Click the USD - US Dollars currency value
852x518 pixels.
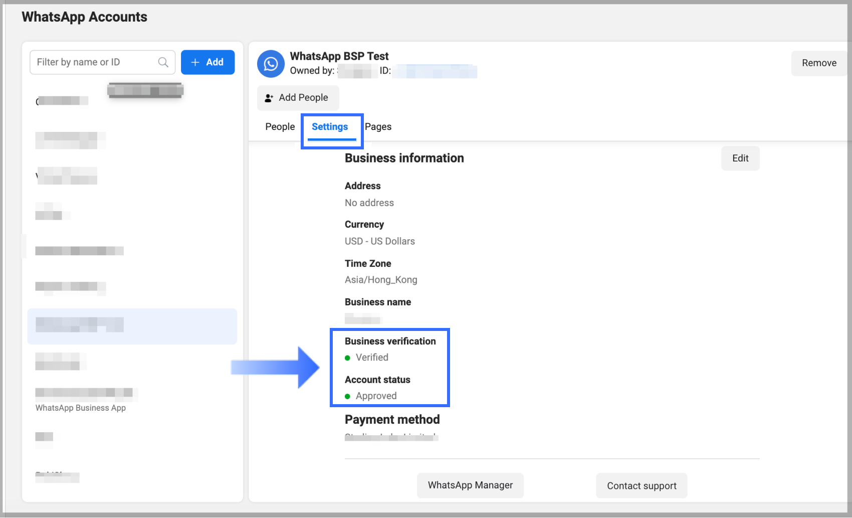[379, 241]
